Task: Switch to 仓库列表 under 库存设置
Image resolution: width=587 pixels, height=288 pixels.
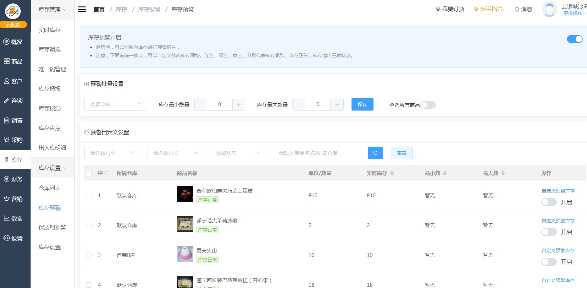Action: 49,188
